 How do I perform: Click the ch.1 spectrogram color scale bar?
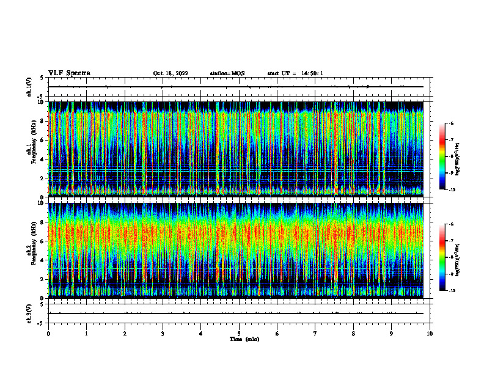click(x=442, y=156)
